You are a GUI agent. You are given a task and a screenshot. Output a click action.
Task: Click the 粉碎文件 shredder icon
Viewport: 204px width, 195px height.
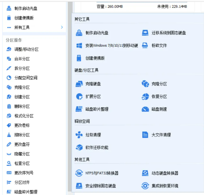145,46
